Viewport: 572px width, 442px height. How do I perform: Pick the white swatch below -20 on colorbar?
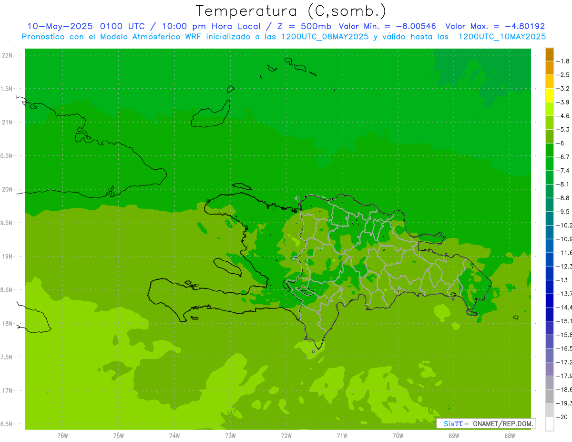click(x=550, y=423)
